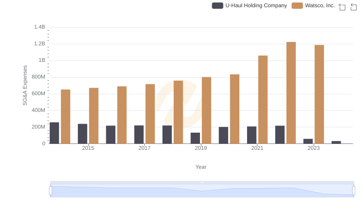Select the U-Haul bar for 2019
The image size is (362, 208).
coord(195,138)
